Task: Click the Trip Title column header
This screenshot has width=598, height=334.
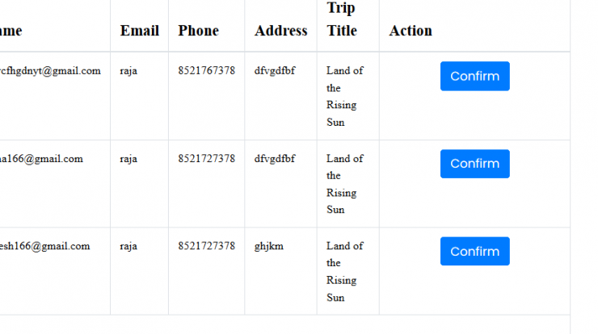Action: 342,19
